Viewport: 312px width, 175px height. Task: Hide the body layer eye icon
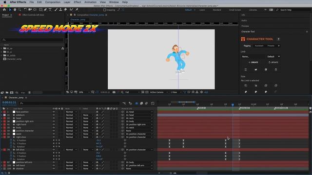[54, 127]
